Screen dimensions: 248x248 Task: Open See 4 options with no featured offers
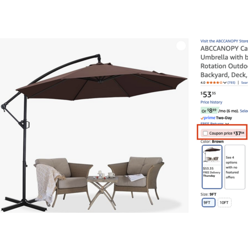pos(235,167)
